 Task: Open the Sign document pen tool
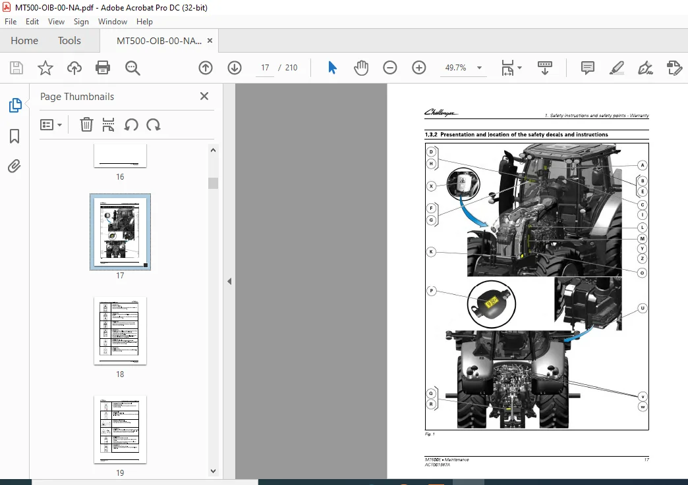pyautogui.click(x=645, y=68)
